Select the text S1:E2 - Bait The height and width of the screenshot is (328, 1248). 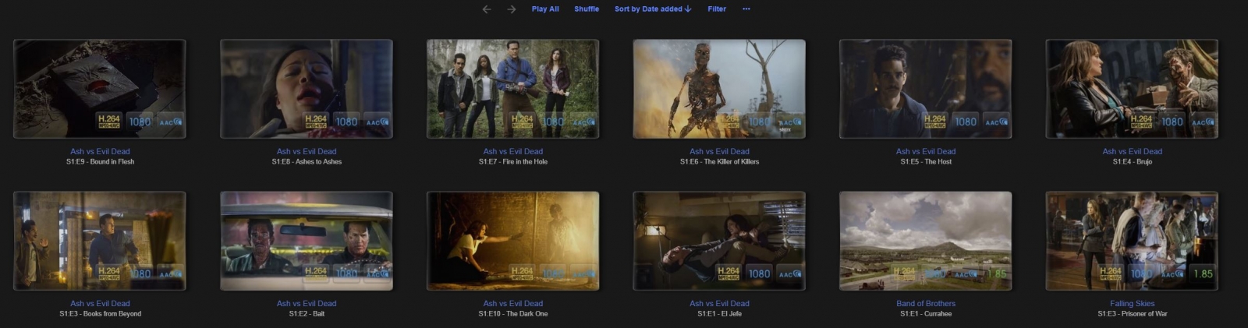307,314
